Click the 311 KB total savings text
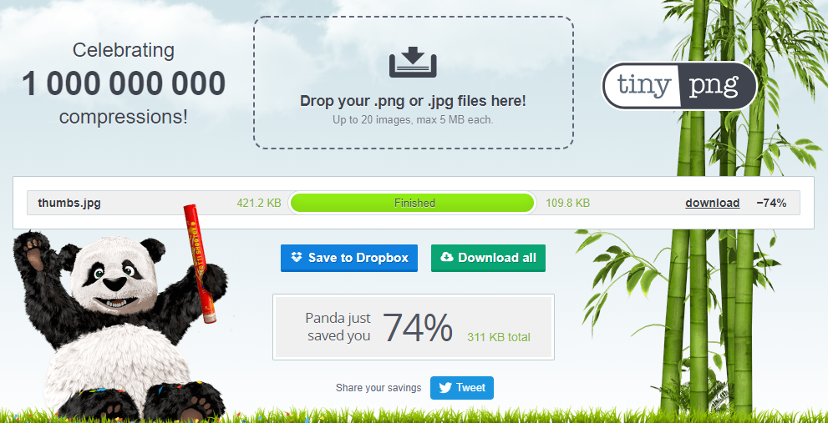Image resolution: width=828 pixels, height=423 pixels. pos(499,337)
